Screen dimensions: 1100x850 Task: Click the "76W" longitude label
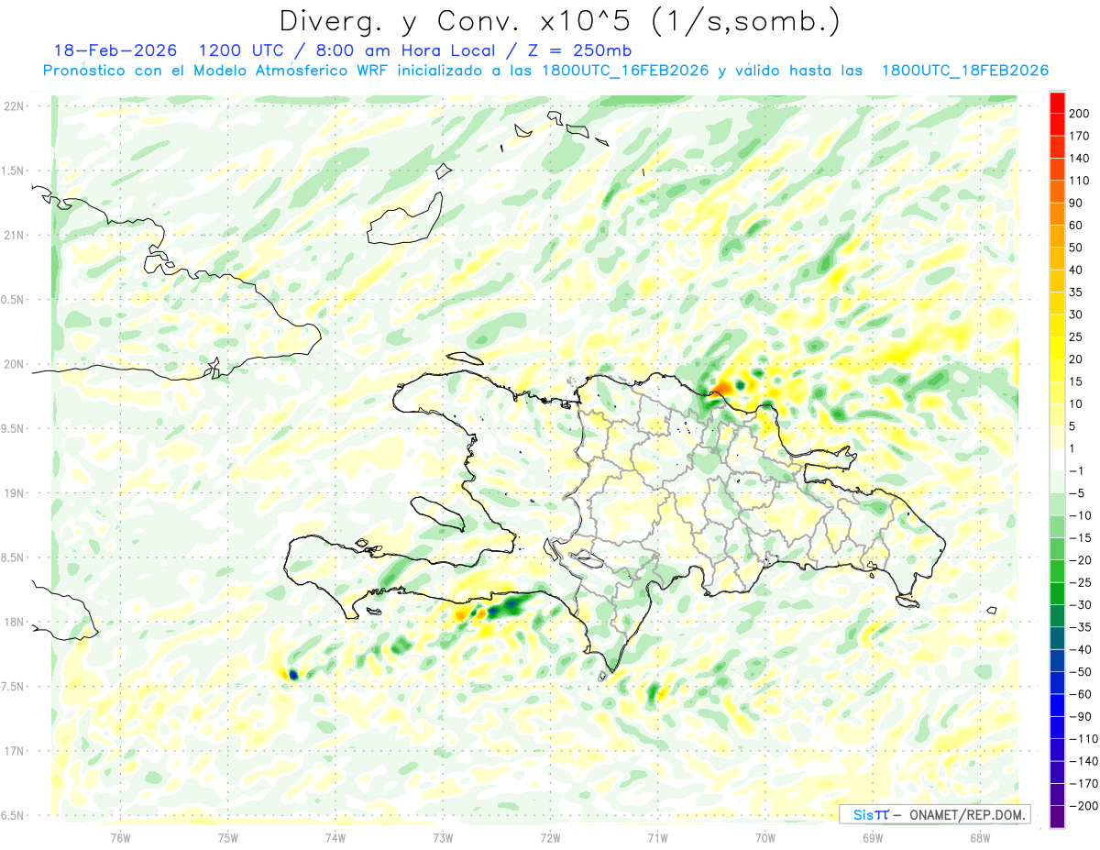[x=120, y=837]
